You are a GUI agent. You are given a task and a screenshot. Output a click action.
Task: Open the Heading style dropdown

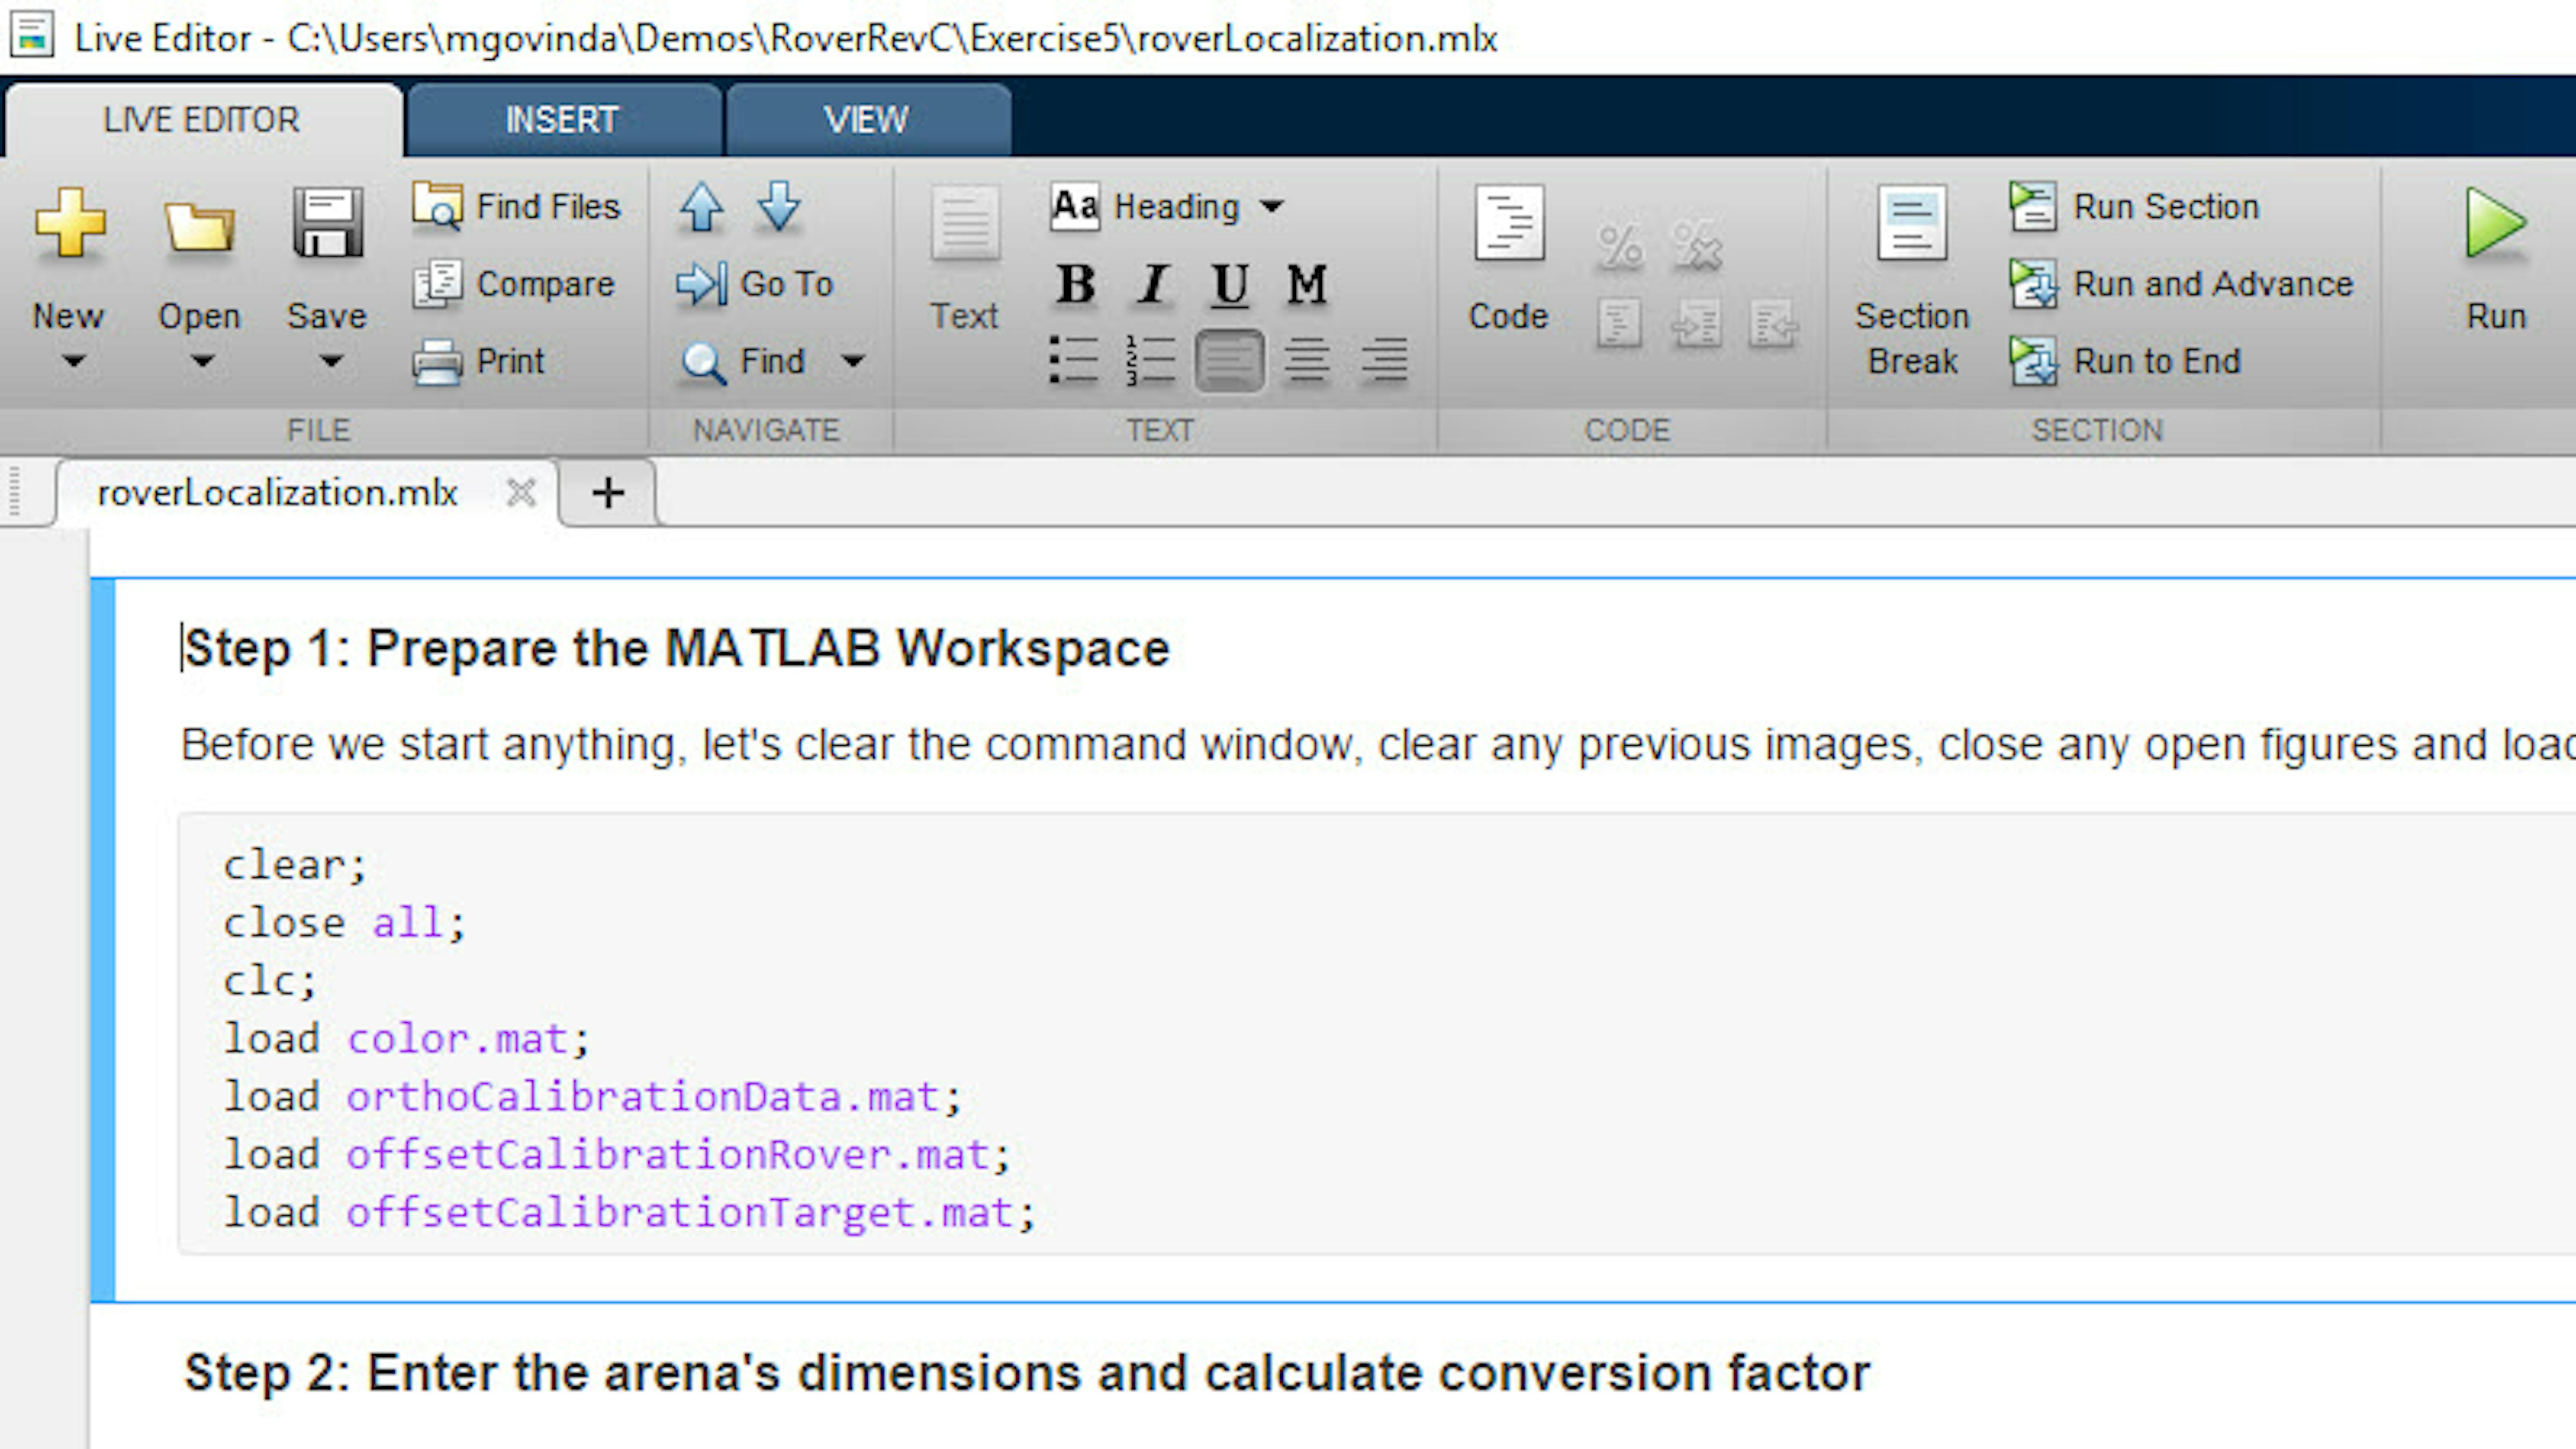[1168, 207]
